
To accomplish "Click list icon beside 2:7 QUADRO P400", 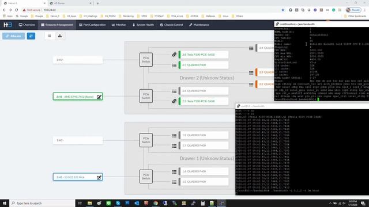I will point(174,66).
